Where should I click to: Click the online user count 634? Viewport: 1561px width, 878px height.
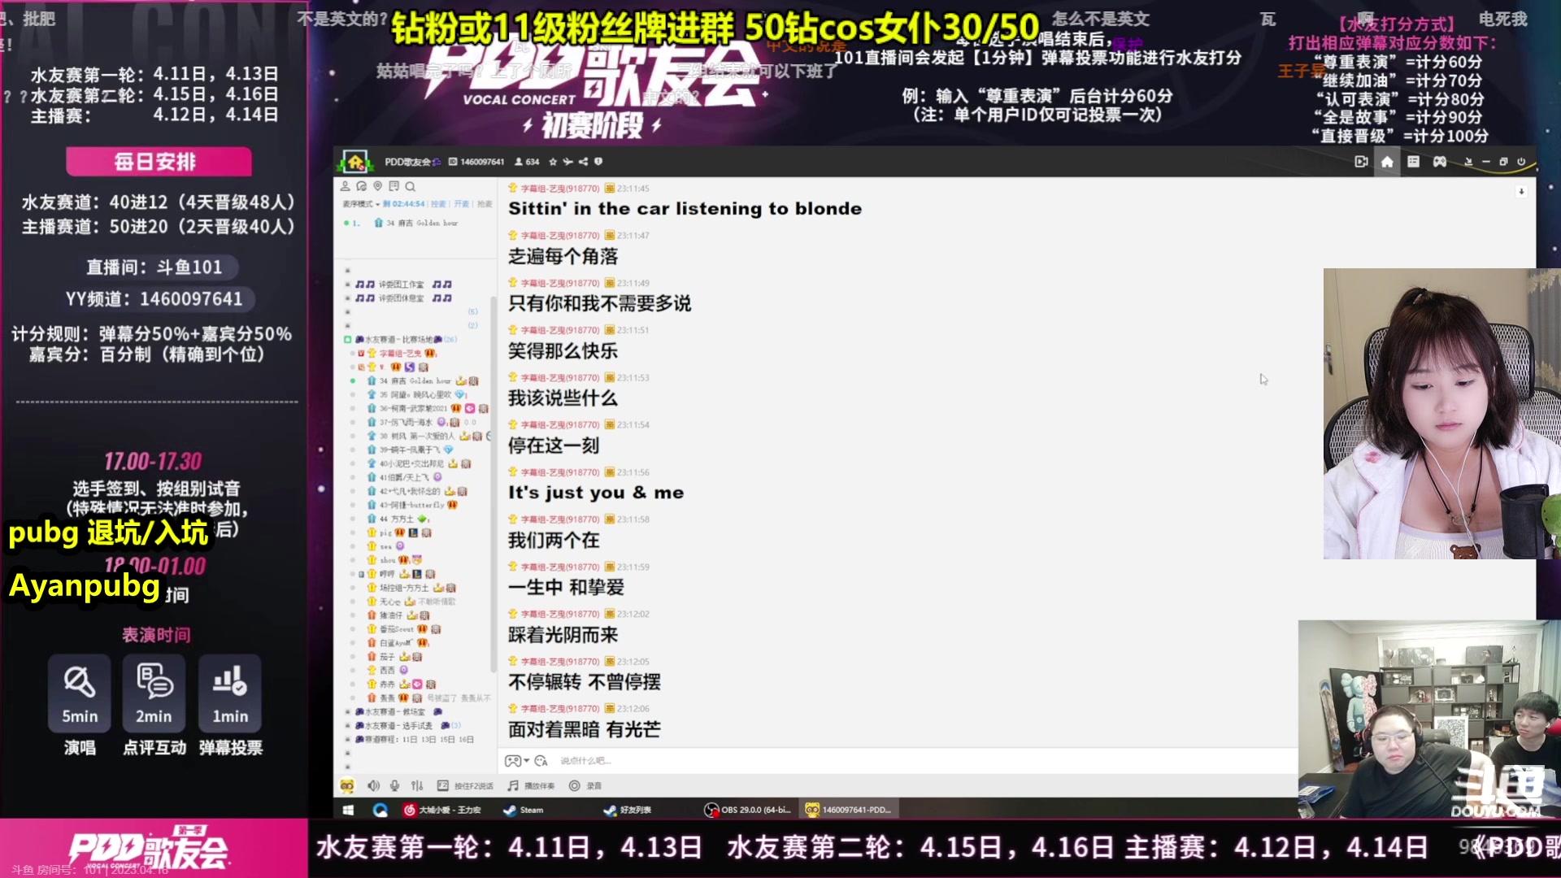click(528, 162)
